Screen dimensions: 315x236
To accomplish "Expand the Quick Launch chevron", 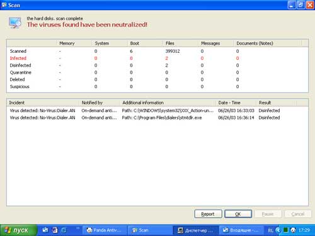I will [78, 228].
